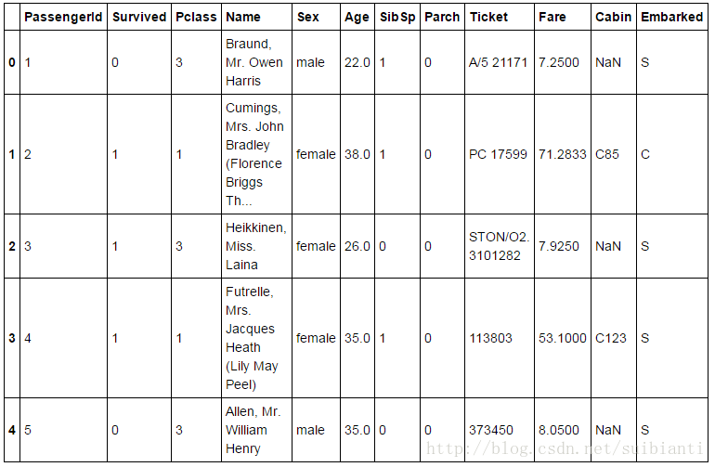Click the Heikkinen, Miss. Laina name cell
715x467 pixels.
click(x=255, y=246)
